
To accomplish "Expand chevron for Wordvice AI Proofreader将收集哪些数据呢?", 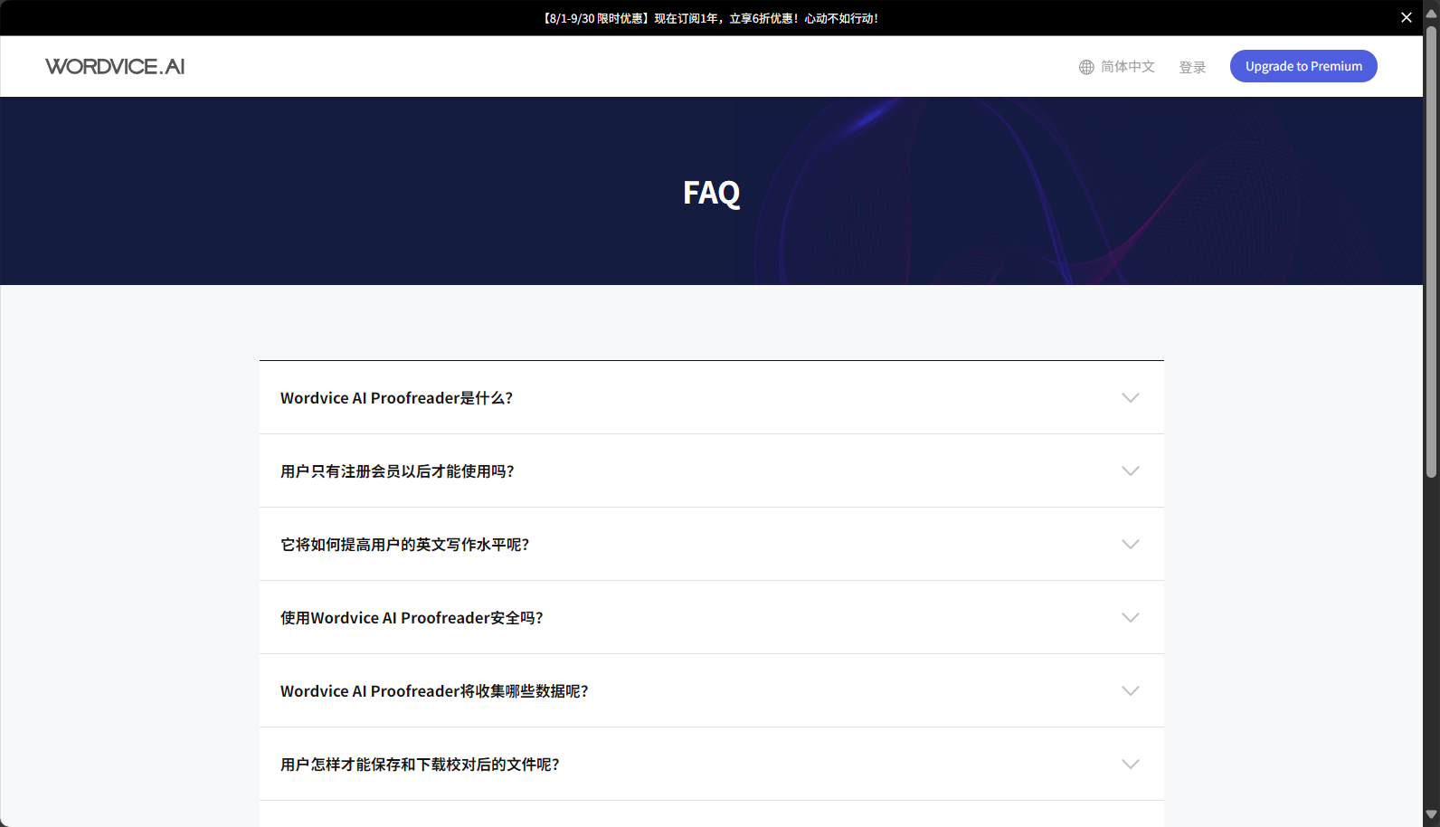I will click(1131, 691).
